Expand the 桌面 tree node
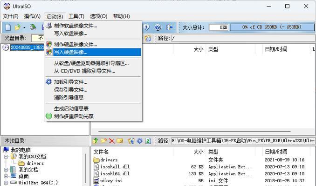316x186 pixels. 6,176
